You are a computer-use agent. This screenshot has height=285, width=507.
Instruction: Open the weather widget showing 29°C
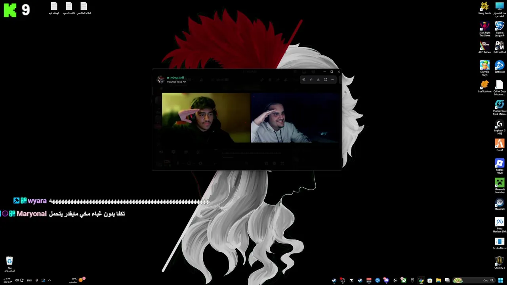tap(78, 280)
